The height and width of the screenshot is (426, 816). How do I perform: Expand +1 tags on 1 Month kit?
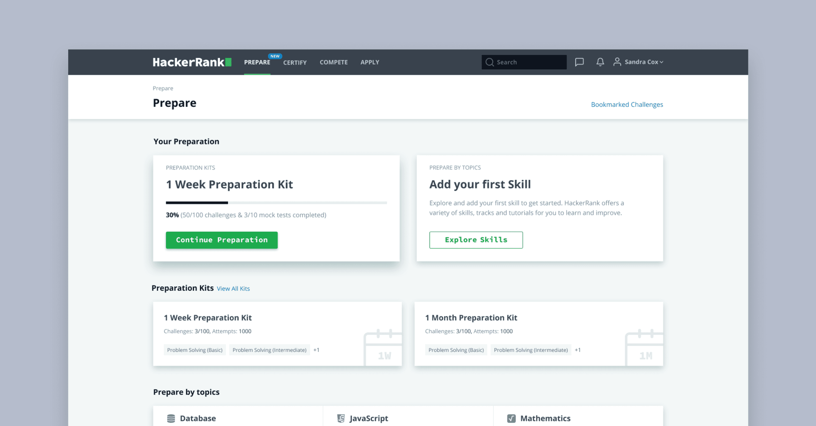click(577, 350)
